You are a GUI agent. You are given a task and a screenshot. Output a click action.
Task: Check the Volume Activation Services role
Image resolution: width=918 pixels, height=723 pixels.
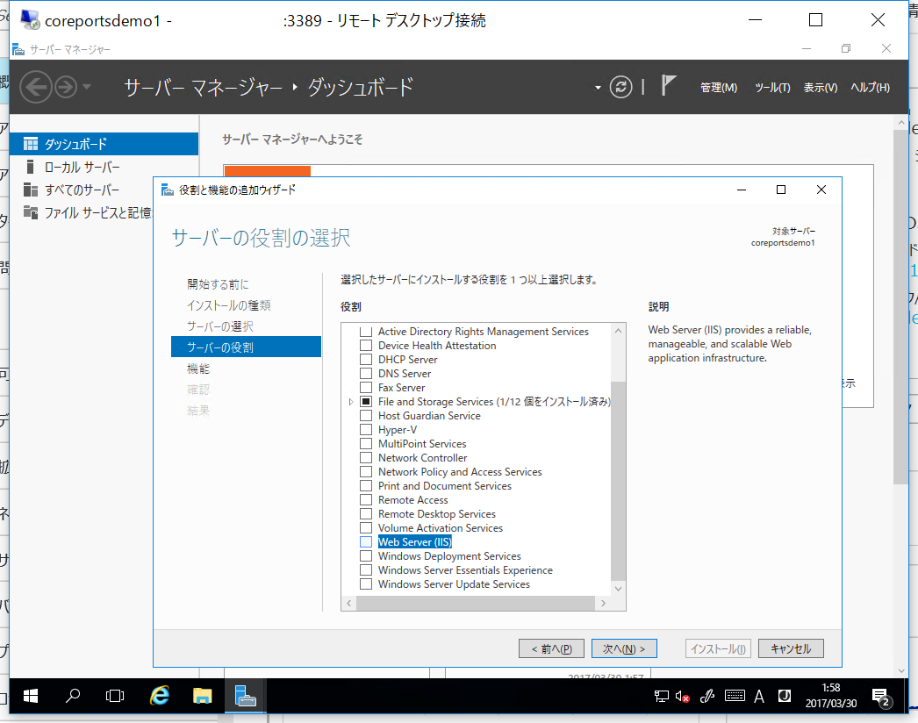point(366,528)
